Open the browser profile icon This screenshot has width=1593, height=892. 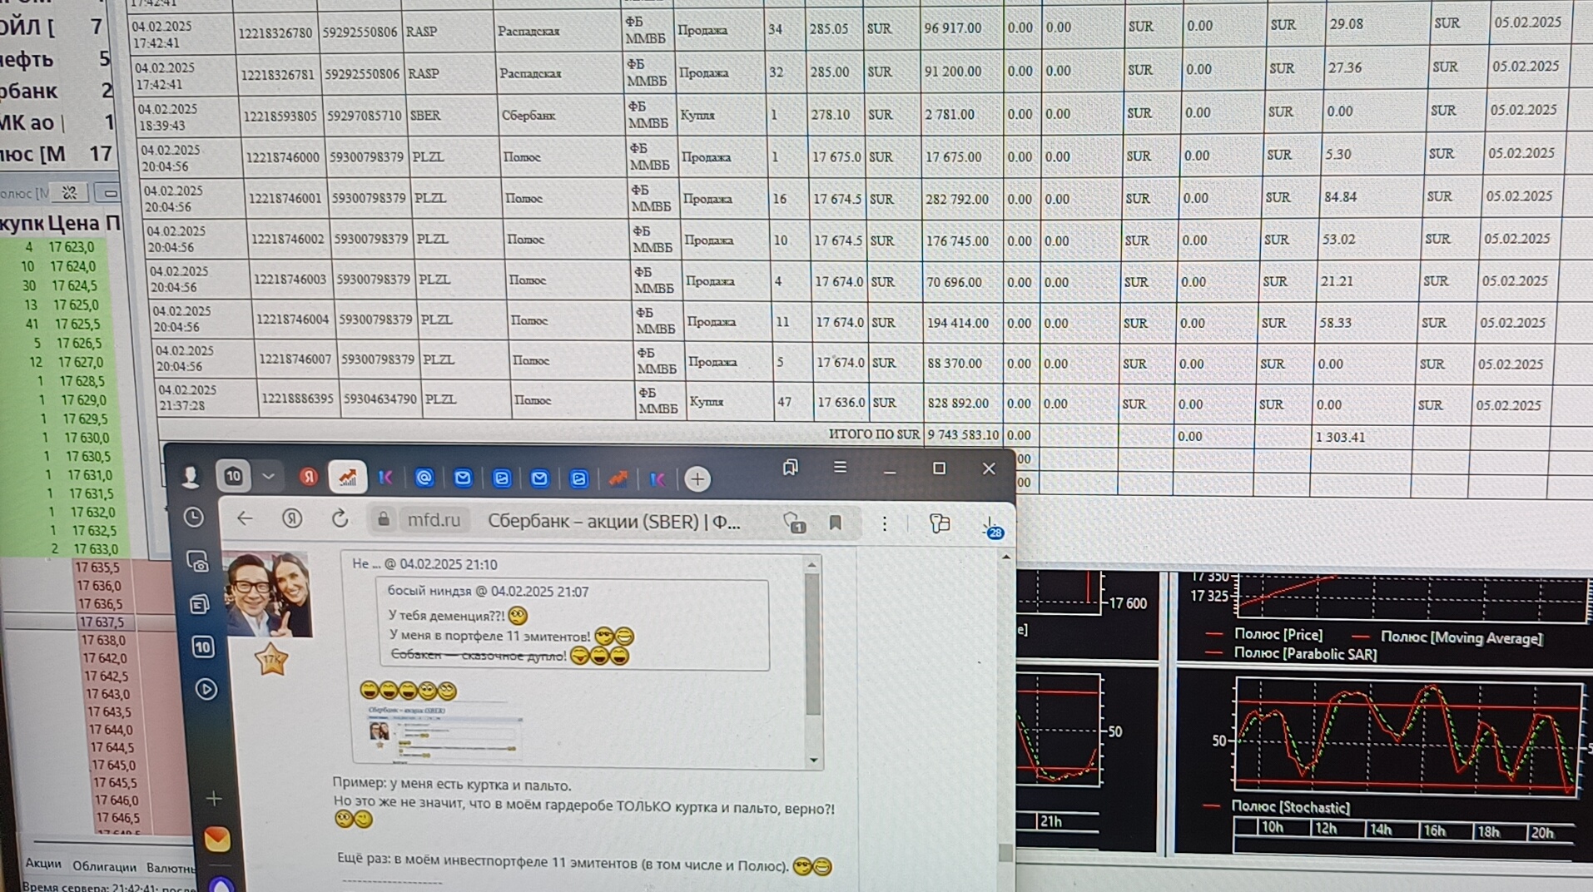191,476
